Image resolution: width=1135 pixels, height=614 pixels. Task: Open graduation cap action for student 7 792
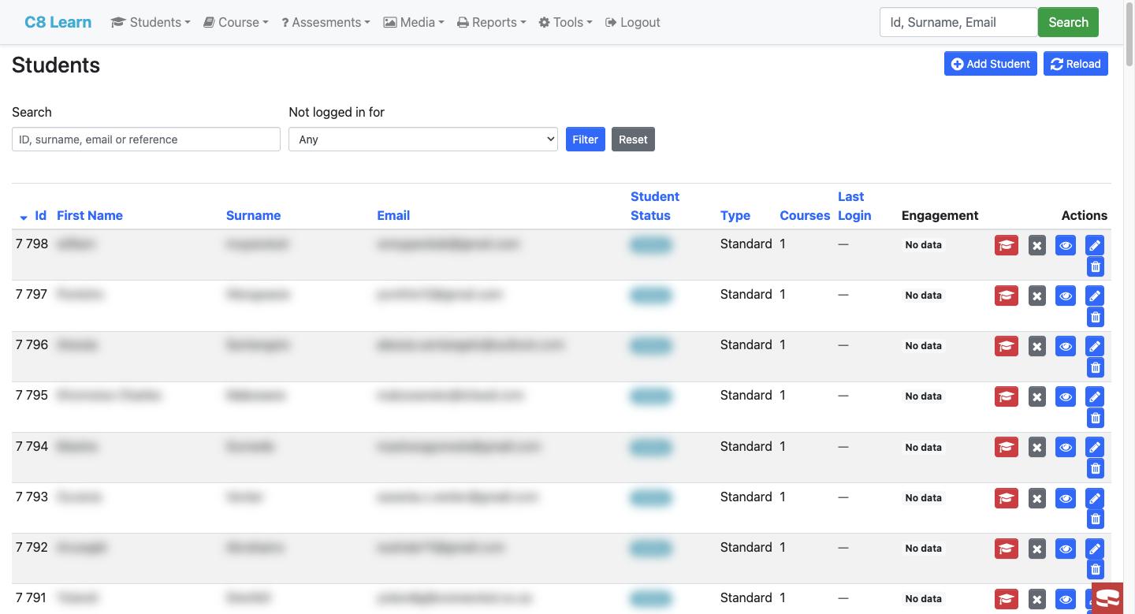1007,549
